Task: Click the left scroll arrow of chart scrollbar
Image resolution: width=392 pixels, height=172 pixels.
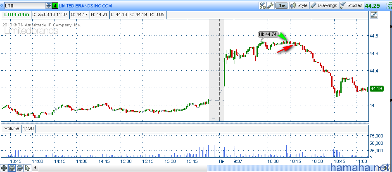Action: click(35, 167)
